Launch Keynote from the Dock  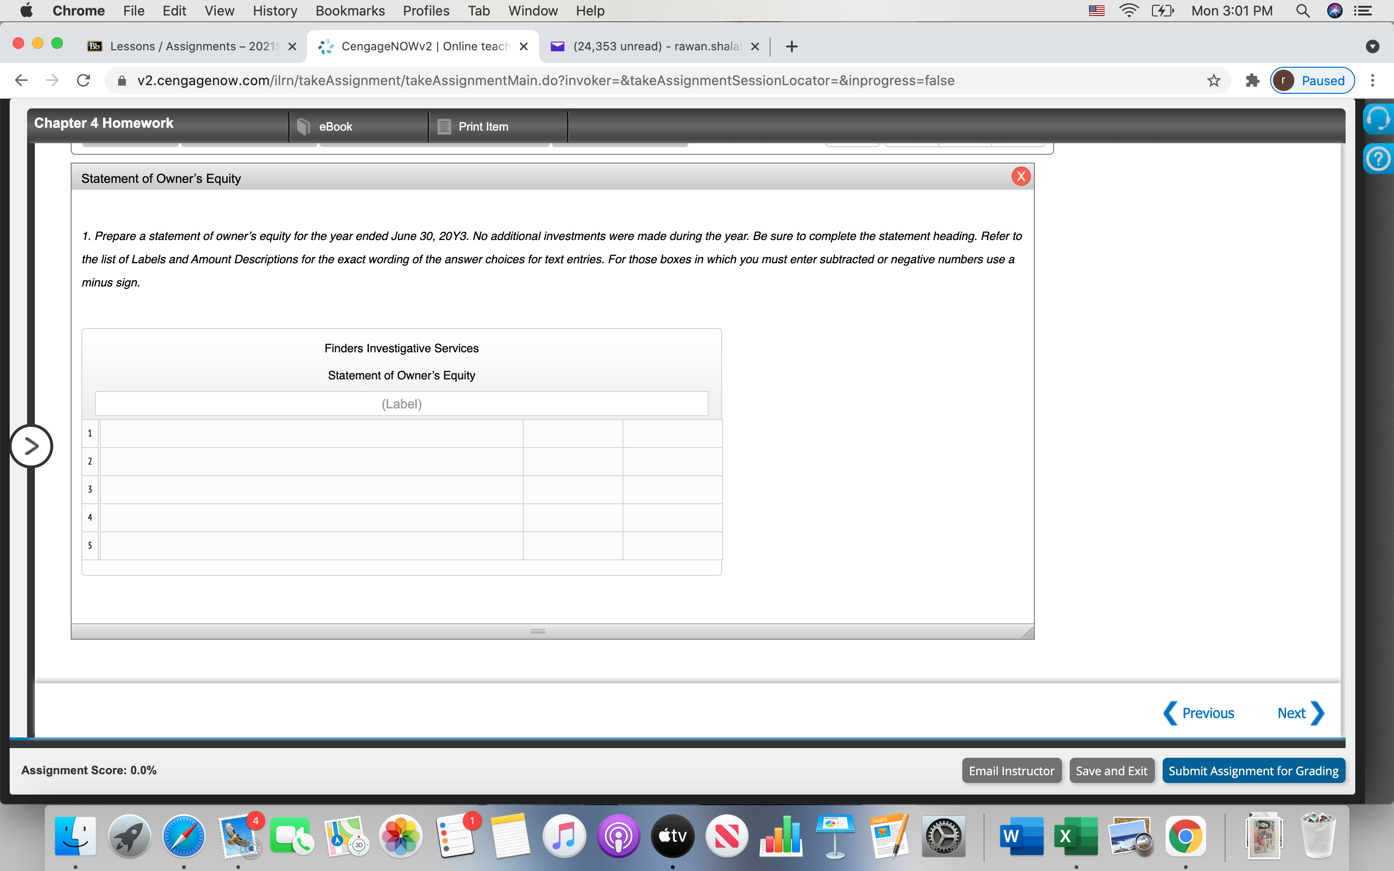tap(834, 835)
